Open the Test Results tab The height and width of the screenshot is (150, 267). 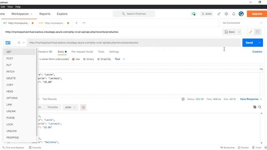pos(50,99)
